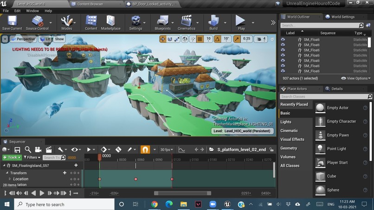374x210 pixels.
Task: Collapse the SM_FloatingIsland_S57 track
Action: pyautogui.click(x=4, y=165)
